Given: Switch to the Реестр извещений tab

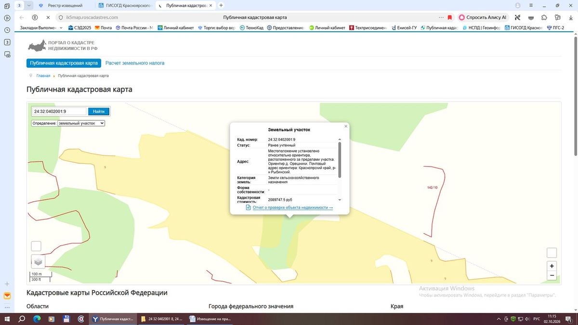Looking at the screenshot, I should click(x=65, y=5).
